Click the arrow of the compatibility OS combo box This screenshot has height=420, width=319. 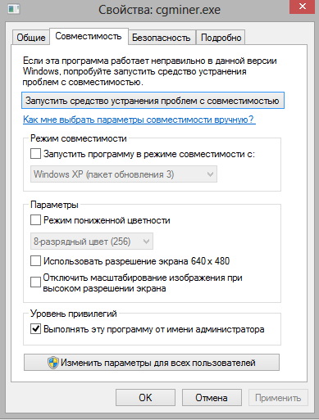(210, 174)
